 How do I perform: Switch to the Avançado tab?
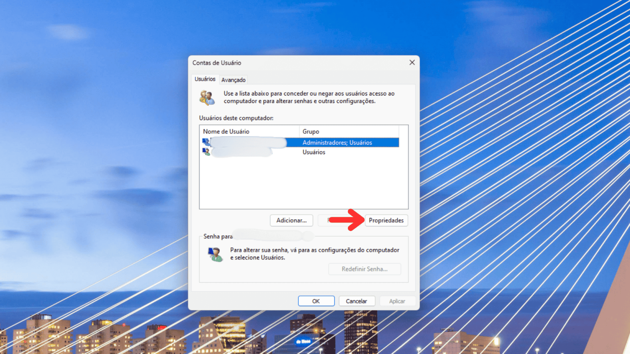pyautogui.click(x=233, y=79)
